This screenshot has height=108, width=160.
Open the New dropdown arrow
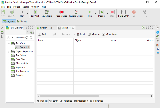28,13
